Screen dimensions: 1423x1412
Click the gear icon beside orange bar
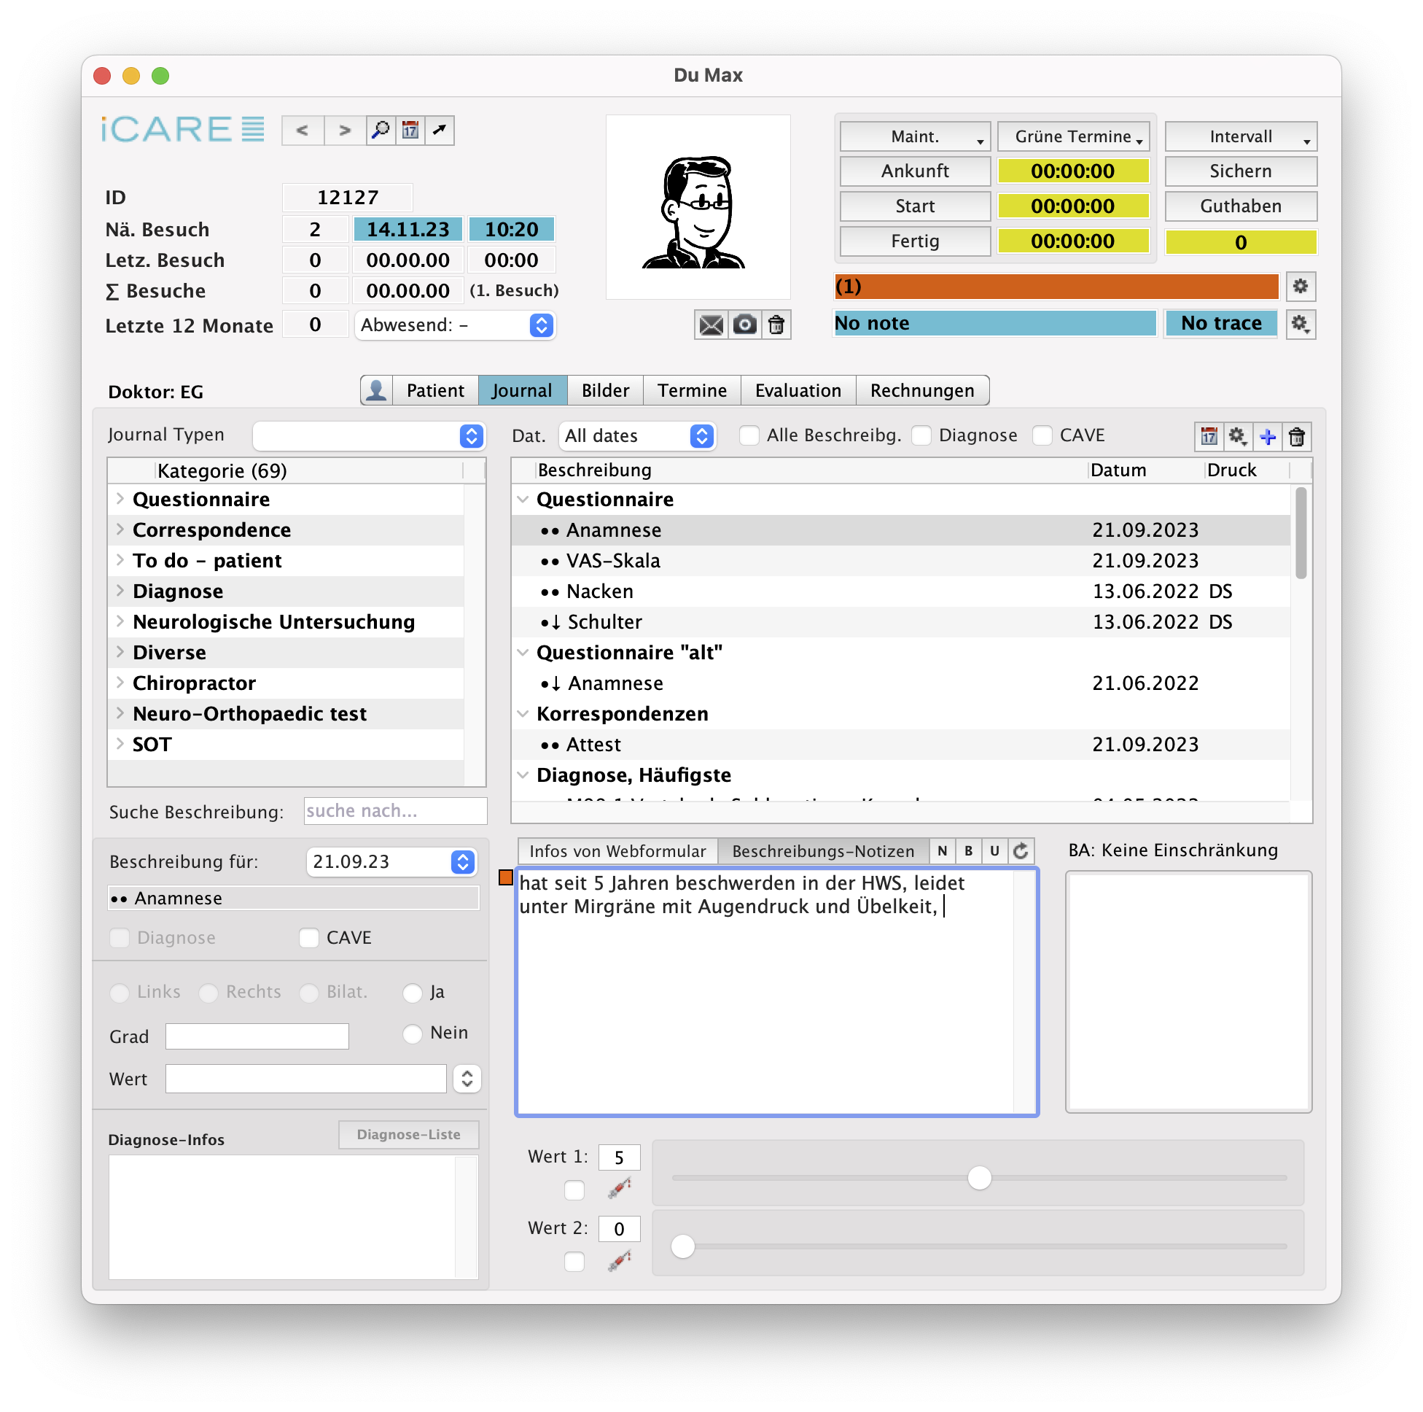[x=1301, y=287]
